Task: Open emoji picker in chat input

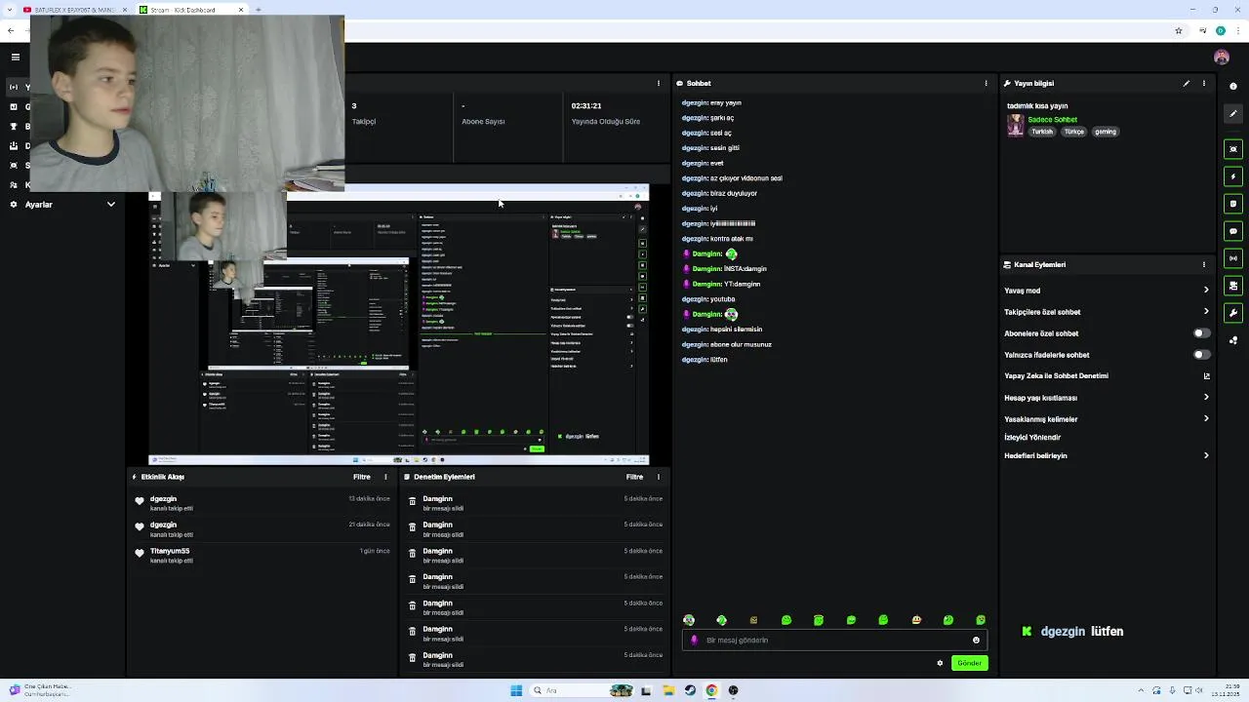Action: (x=976, y=641)
